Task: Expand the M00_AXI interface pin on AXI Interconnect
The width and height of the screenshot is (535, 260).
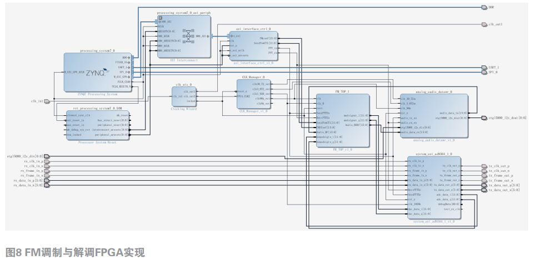Action: click(x=208, y=36)
